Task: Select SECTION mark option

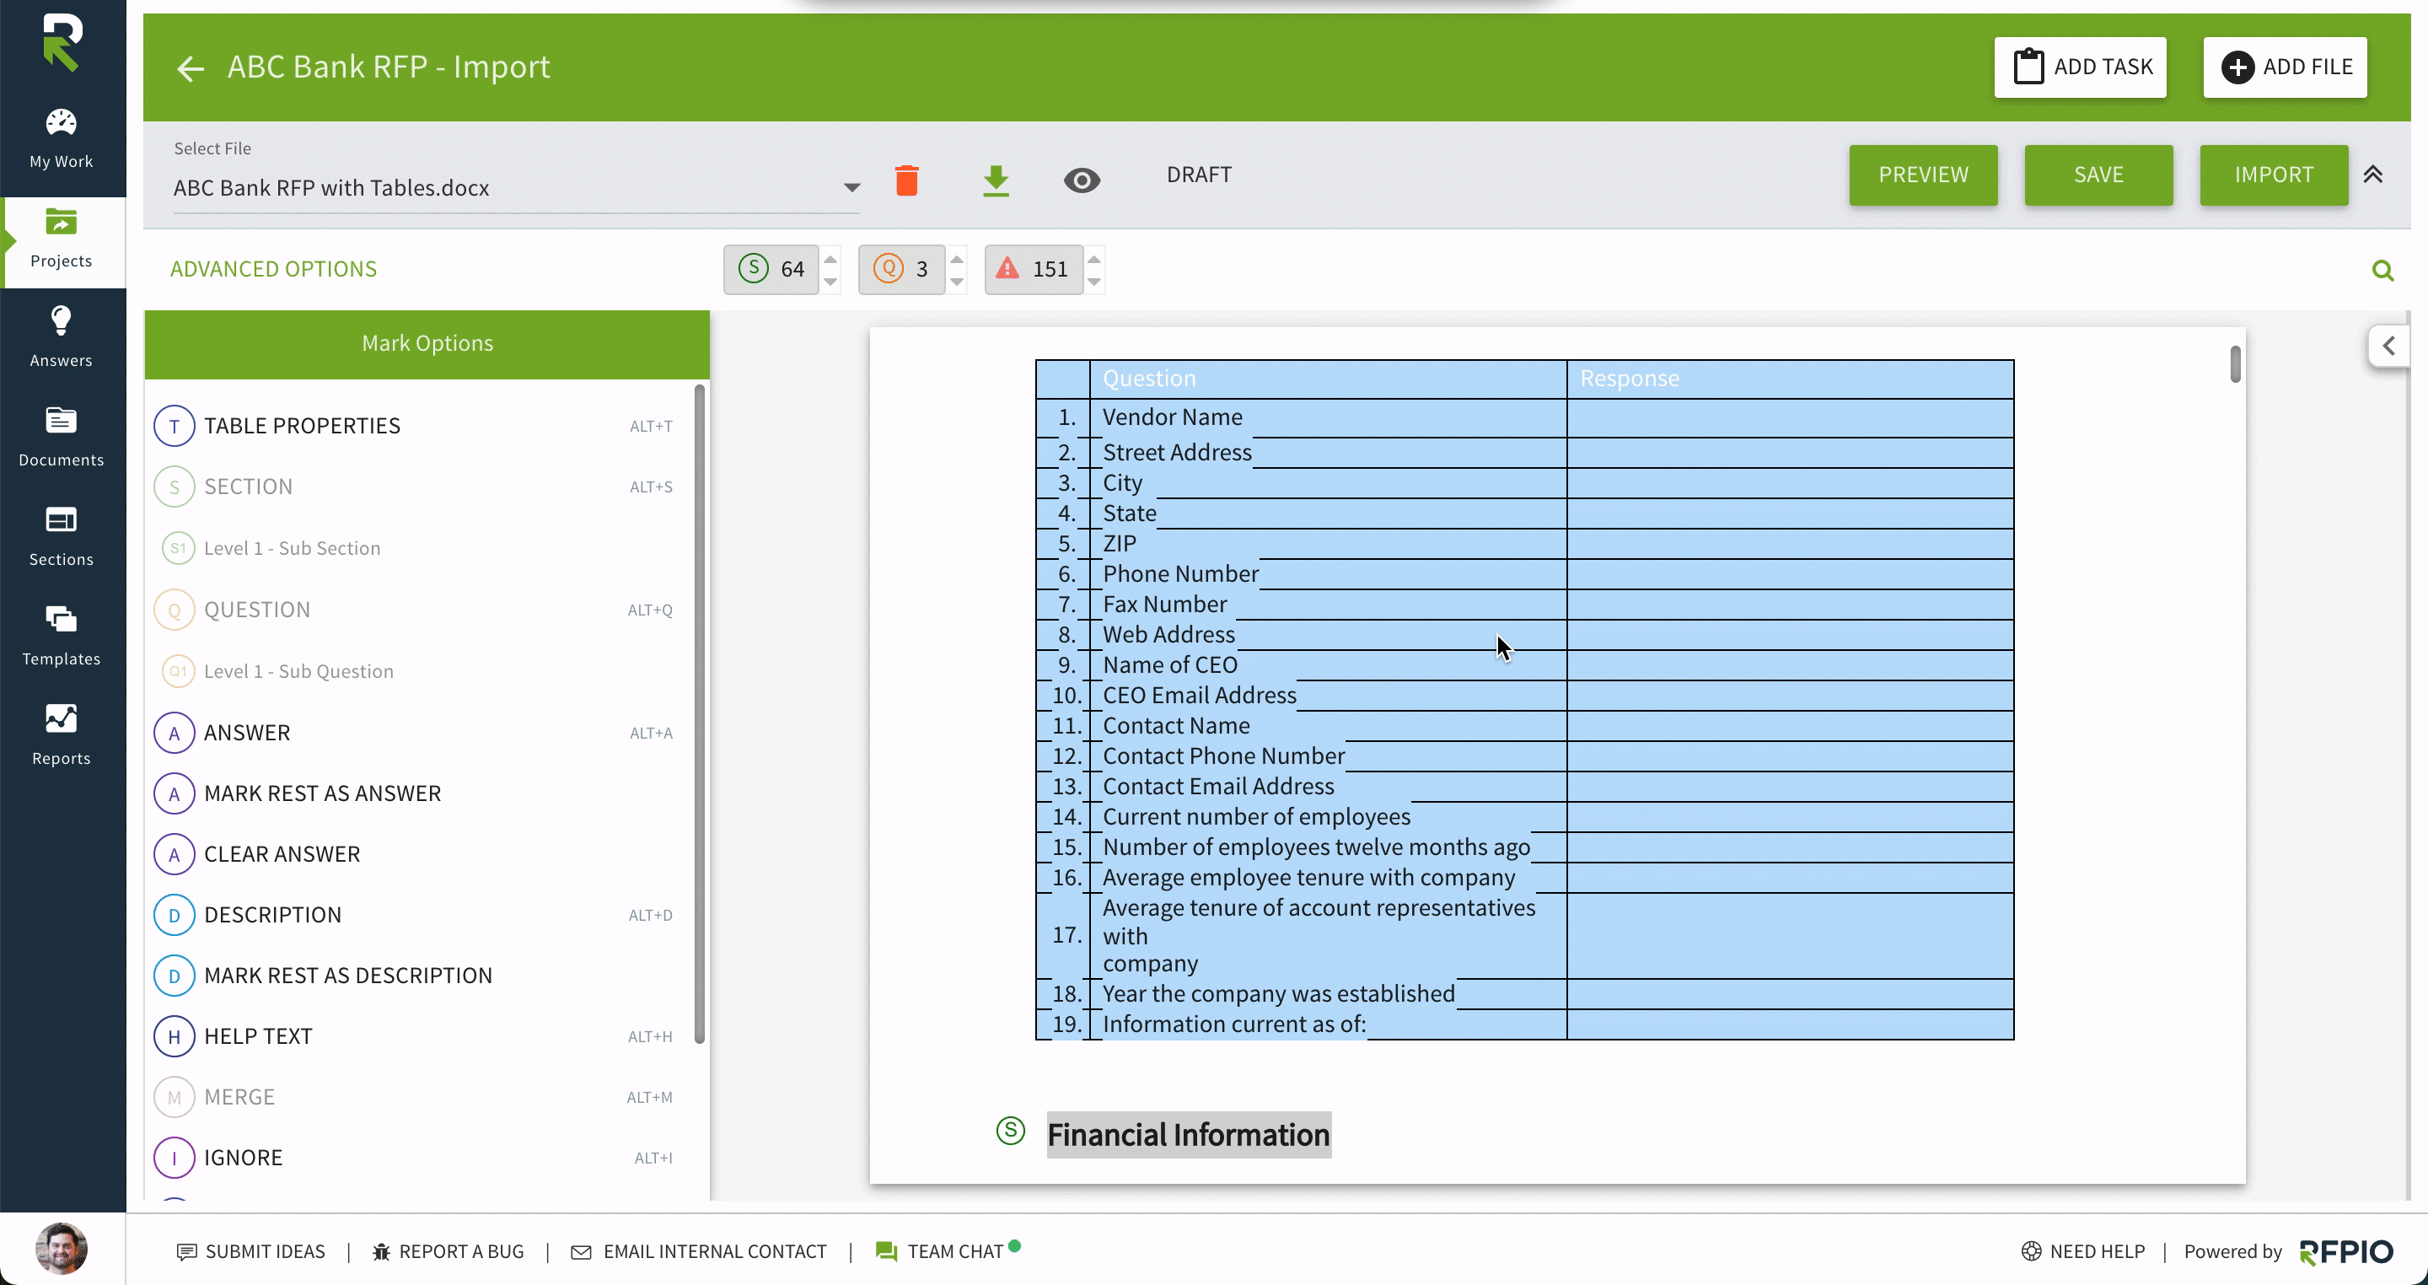Action: [415, 487]
